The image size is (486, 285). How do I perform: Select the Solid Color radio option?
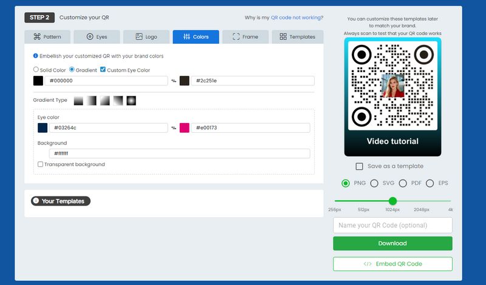36,70
